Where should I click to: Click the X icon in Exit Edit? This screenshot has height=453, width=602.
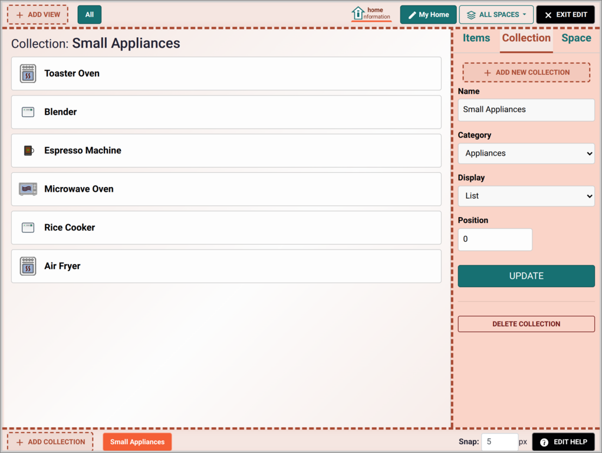click(548, 15)
